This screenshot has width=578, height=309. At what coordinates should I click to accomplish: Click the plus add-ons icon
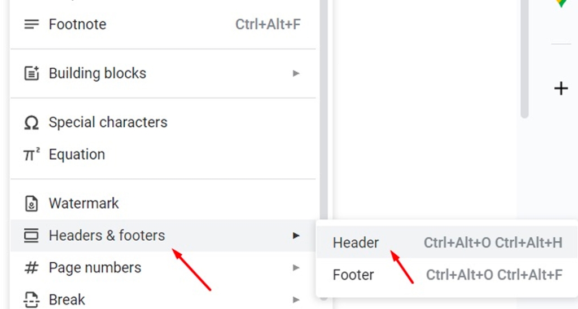tap(561, 89)
